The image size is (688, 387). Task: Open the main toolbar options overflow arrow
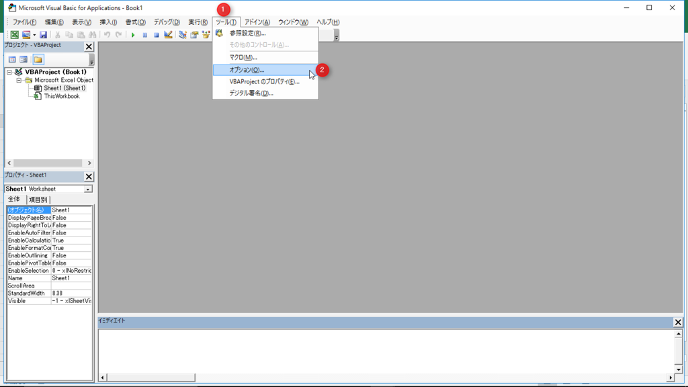pos(337,35)
